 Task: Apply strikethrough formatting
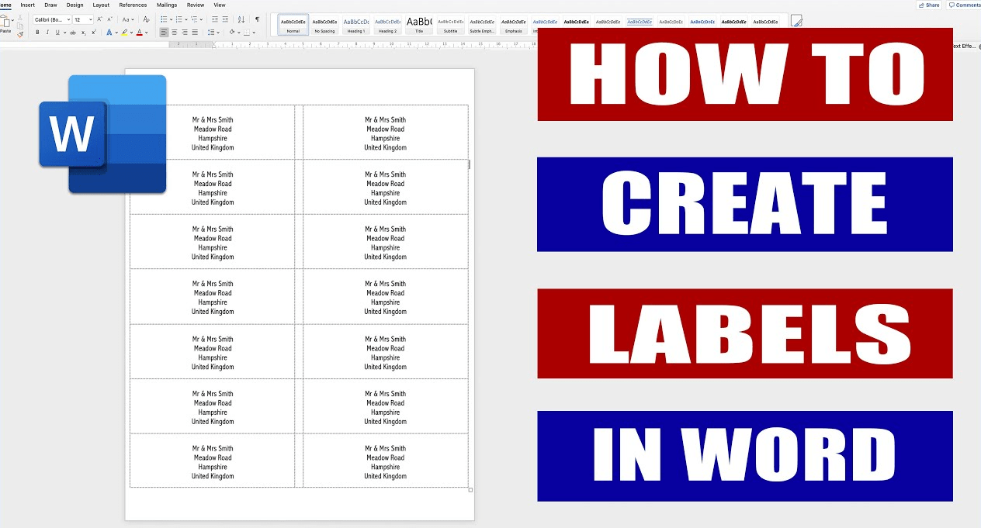[73, 33]
